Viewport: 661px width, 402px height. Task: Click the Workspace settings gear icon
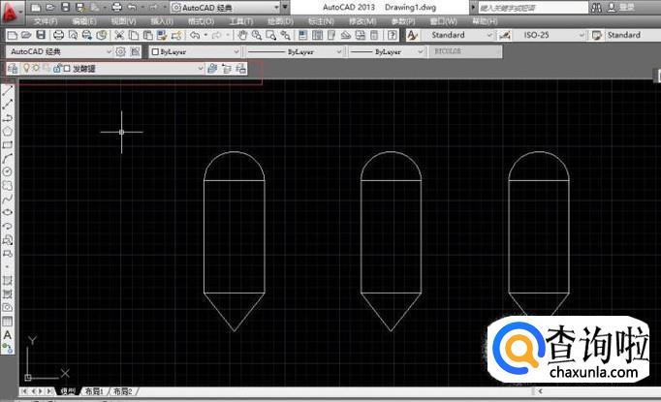pos(121,51)
